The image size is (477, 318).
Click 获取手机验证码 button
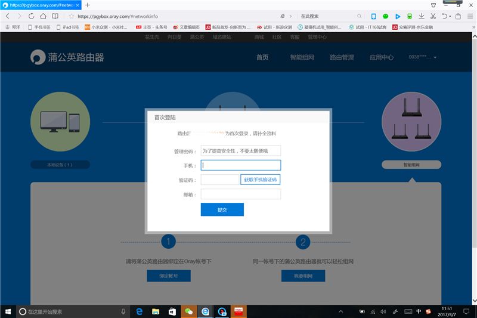coord(260,180)
